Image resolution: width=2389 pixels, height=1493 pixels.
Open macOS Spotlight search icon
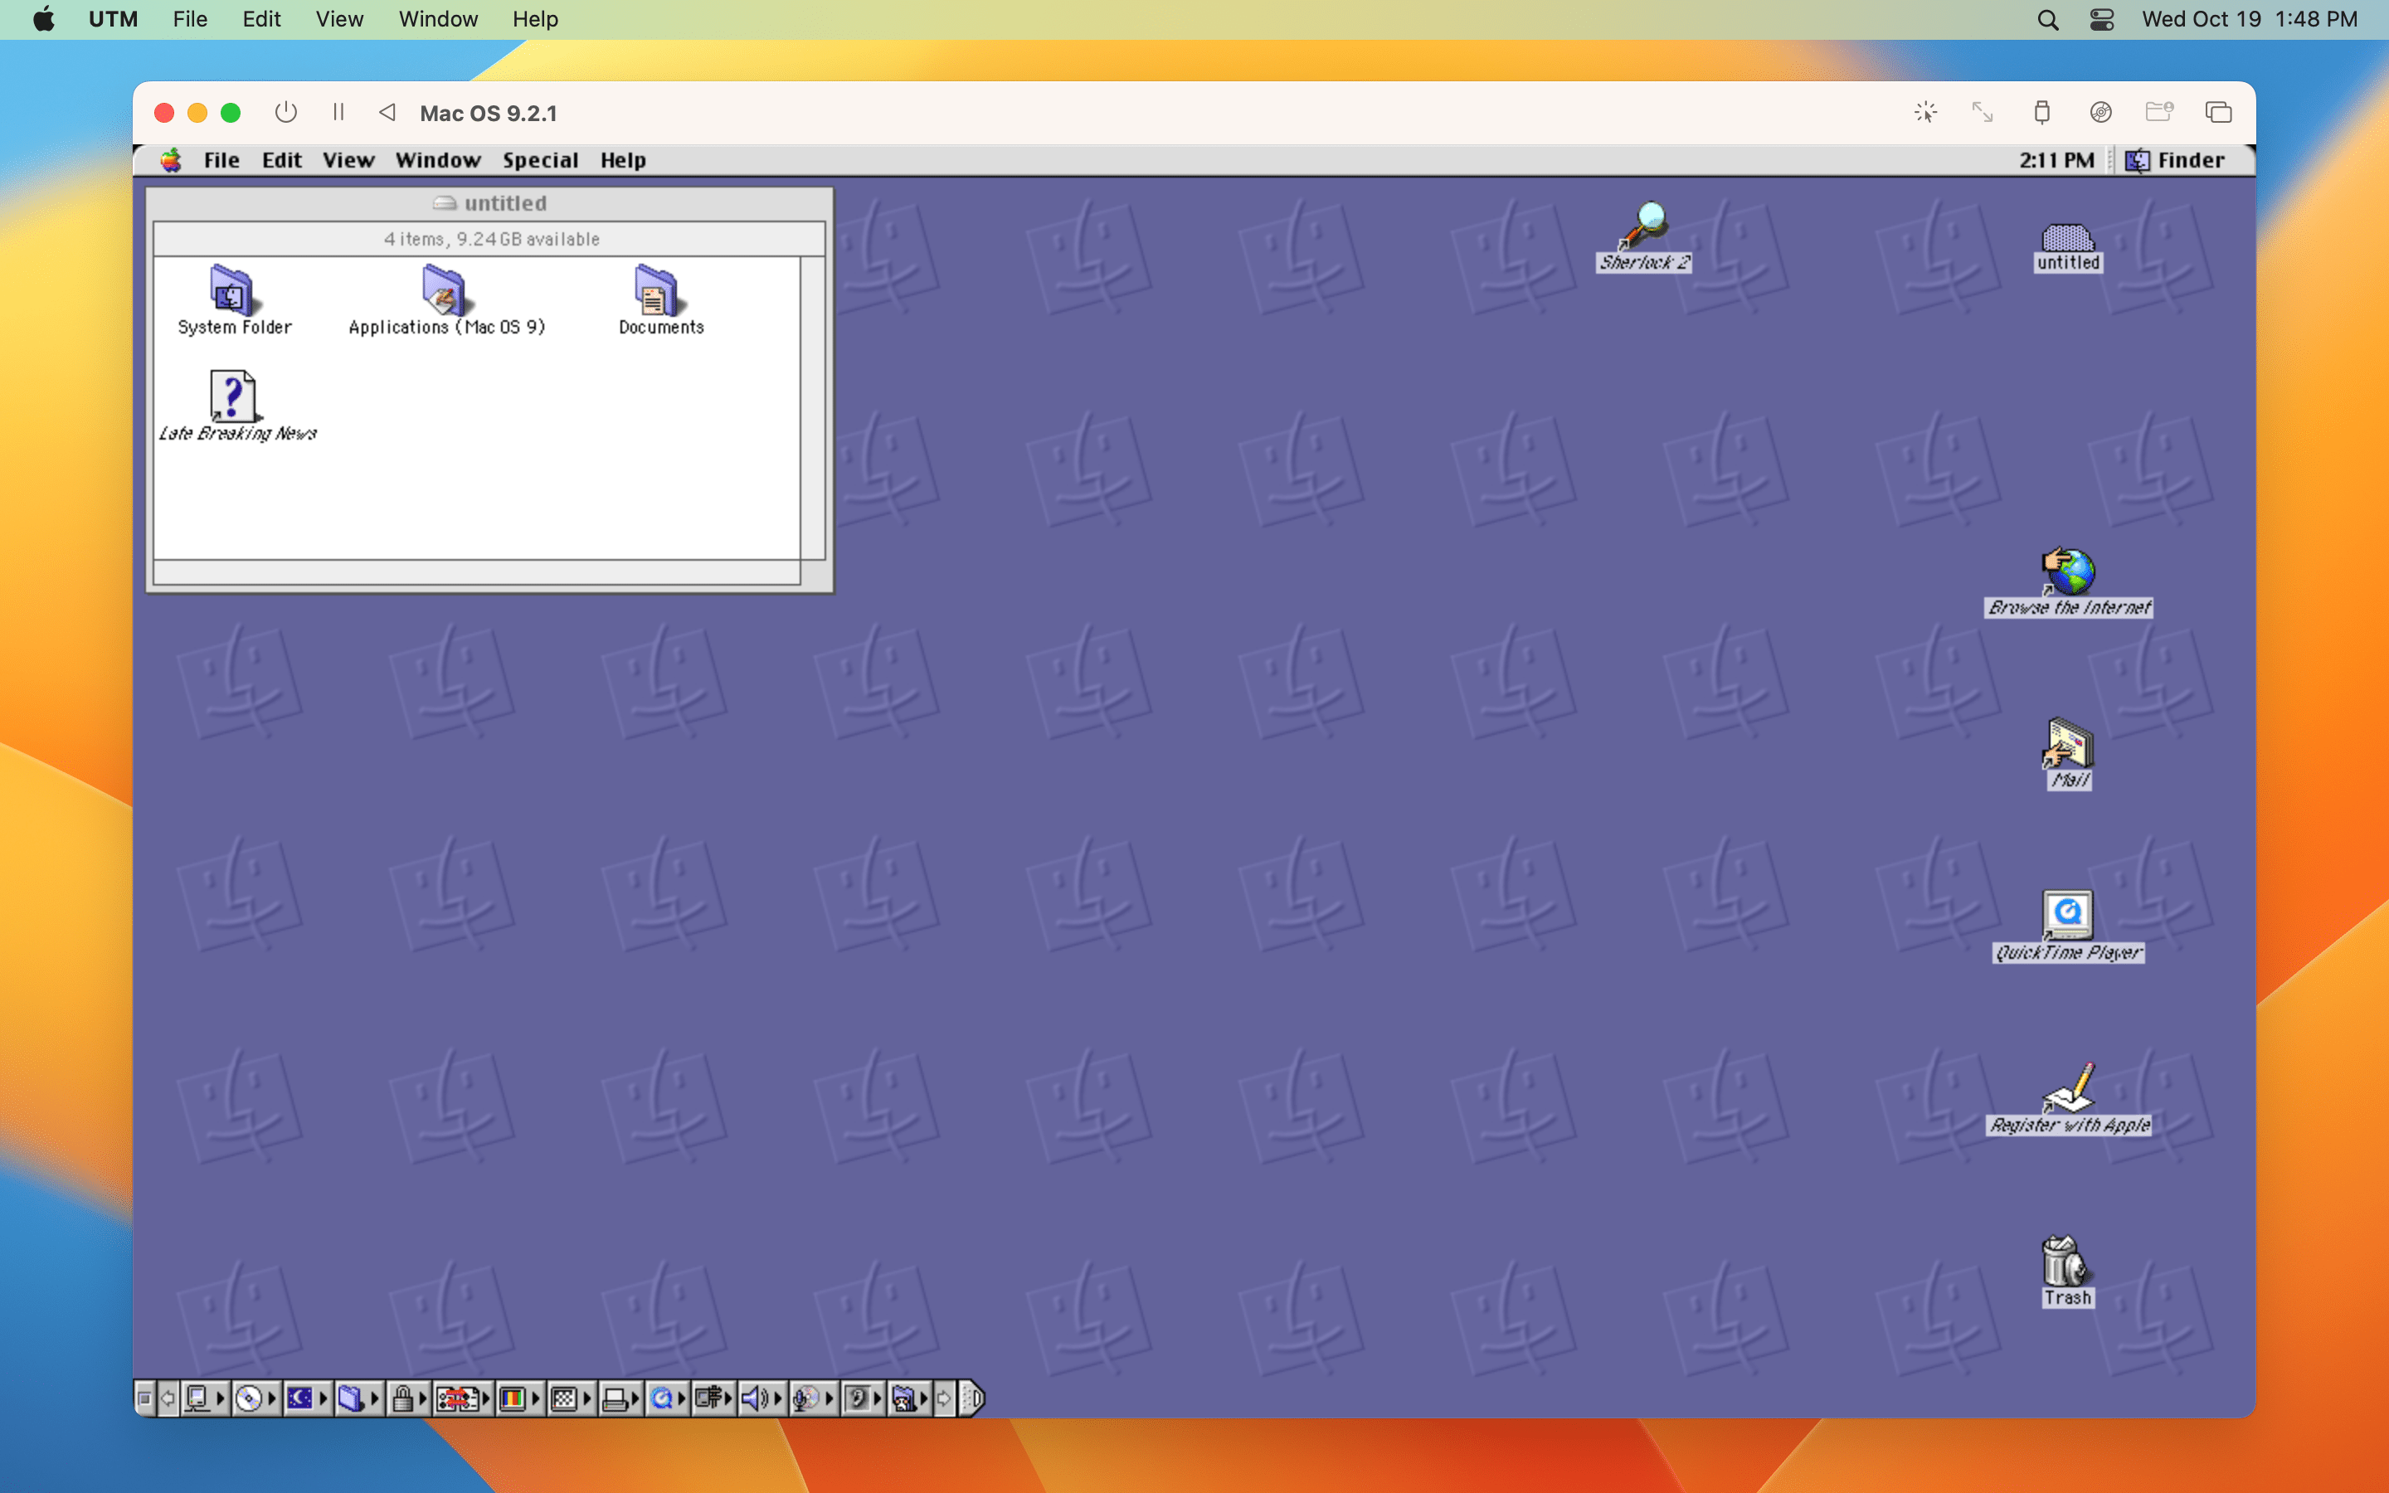click(2048, 20)
